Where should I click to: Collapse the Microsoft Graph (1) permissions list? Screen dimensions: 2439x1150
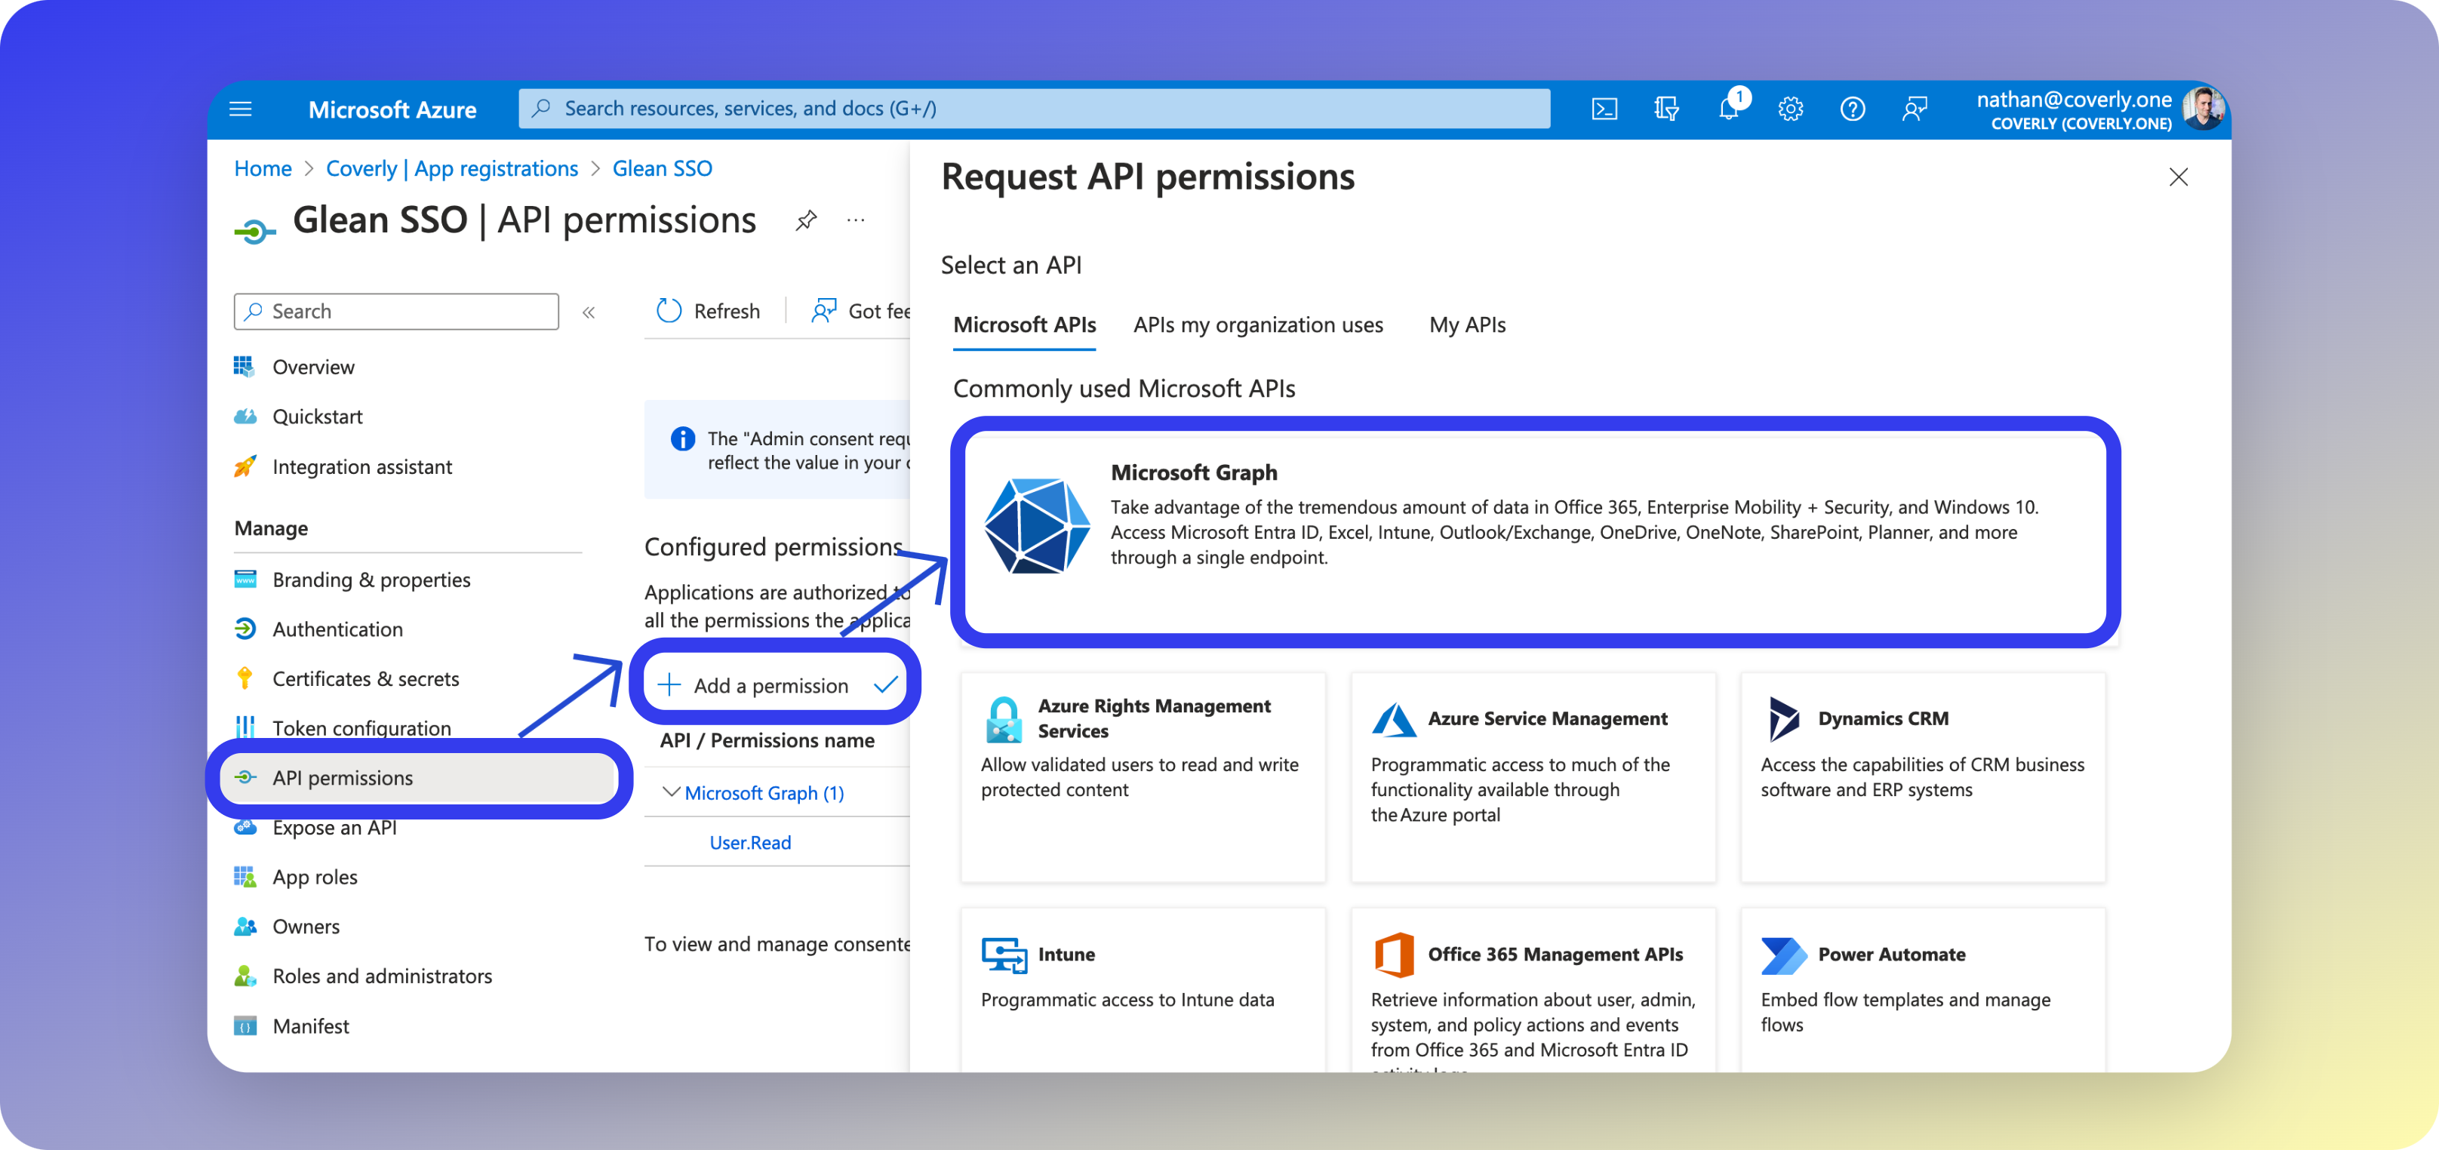673,792
